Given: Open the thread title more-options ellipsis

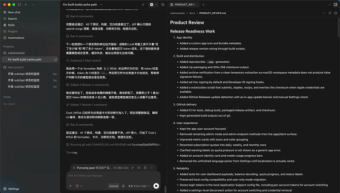Looking at the screenshot, I should [102, 4].
